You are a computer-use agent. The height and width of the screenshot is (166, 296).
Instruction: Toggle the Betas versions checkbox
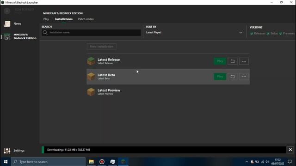(x=268, y=34)
